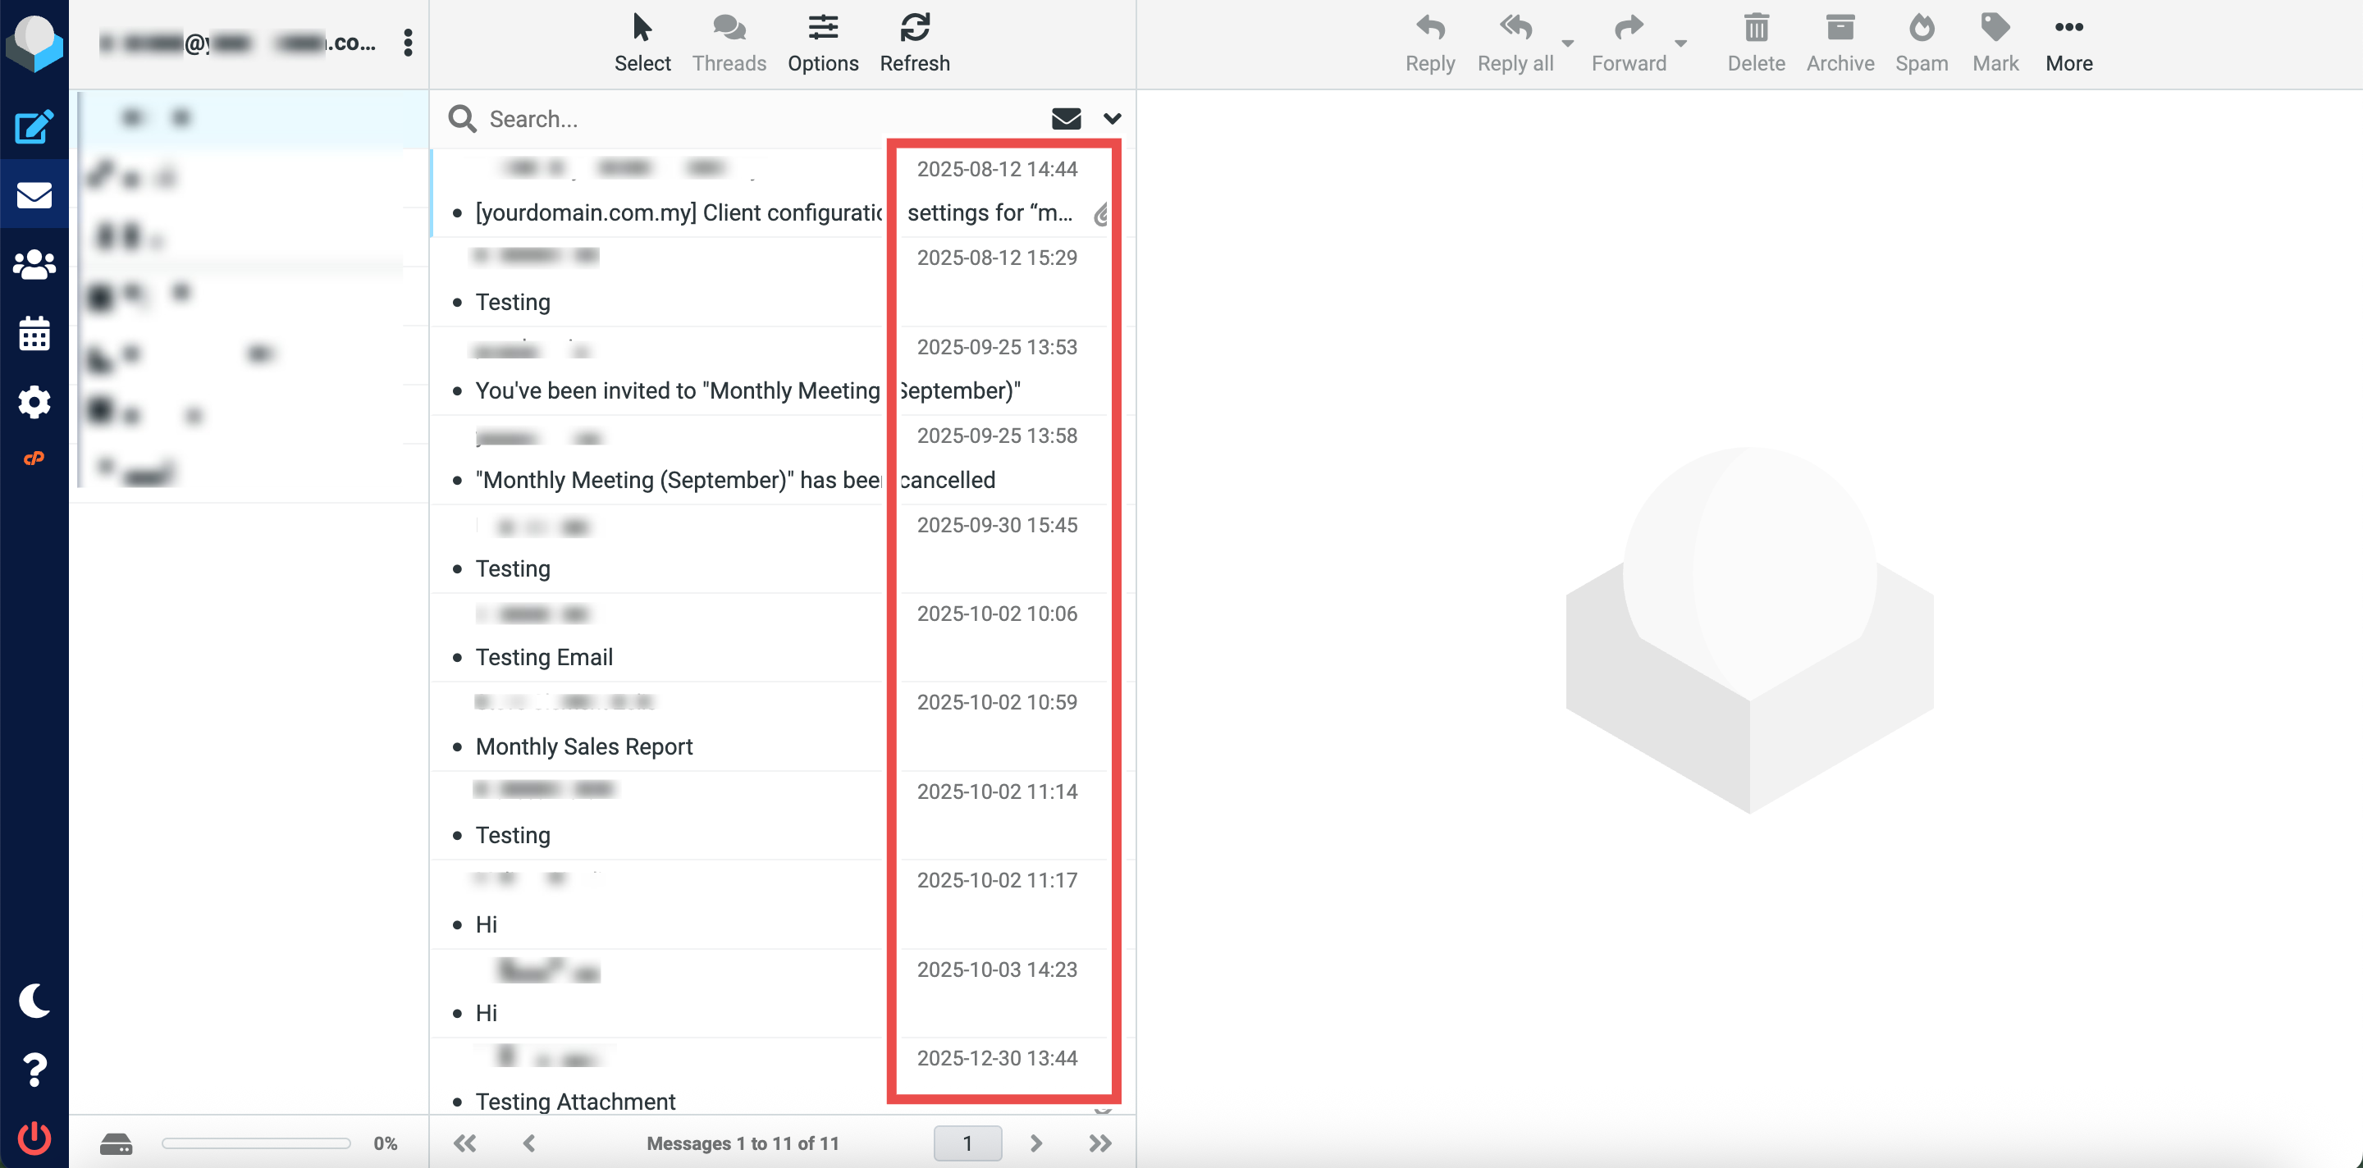Toggle dark mode with the moon icon
The width and height of the screenshot is (2363, 1168).
pyautogui.click(x=34, y=1000)
